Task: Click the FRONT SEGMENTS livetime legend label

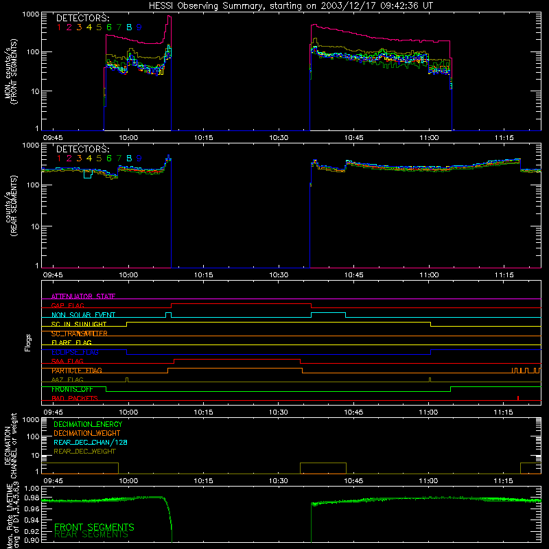Action: (94, 527)
